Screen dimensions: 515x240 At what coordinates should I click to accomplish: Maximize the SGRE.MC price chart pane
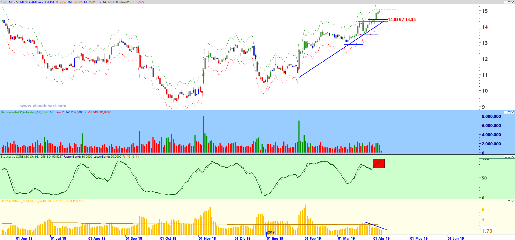pos(509,2)
